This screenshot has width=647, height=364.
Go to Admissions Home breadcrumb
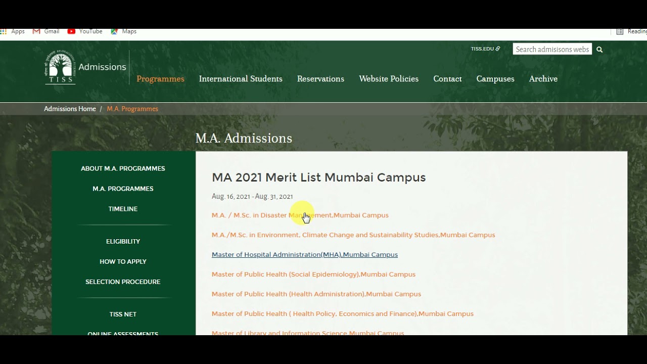tap(70, 109)
